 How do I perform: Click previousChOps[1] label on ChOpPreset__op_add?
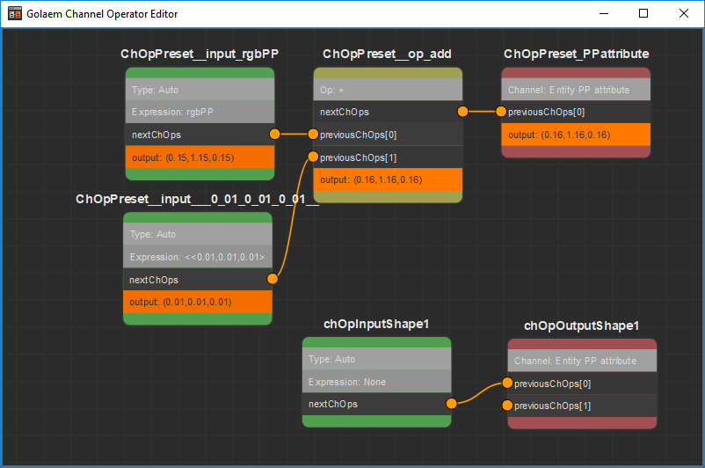[x=359, y=157]
